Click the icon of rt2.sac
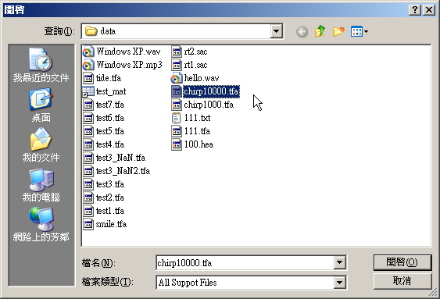 tap(177, 52)
